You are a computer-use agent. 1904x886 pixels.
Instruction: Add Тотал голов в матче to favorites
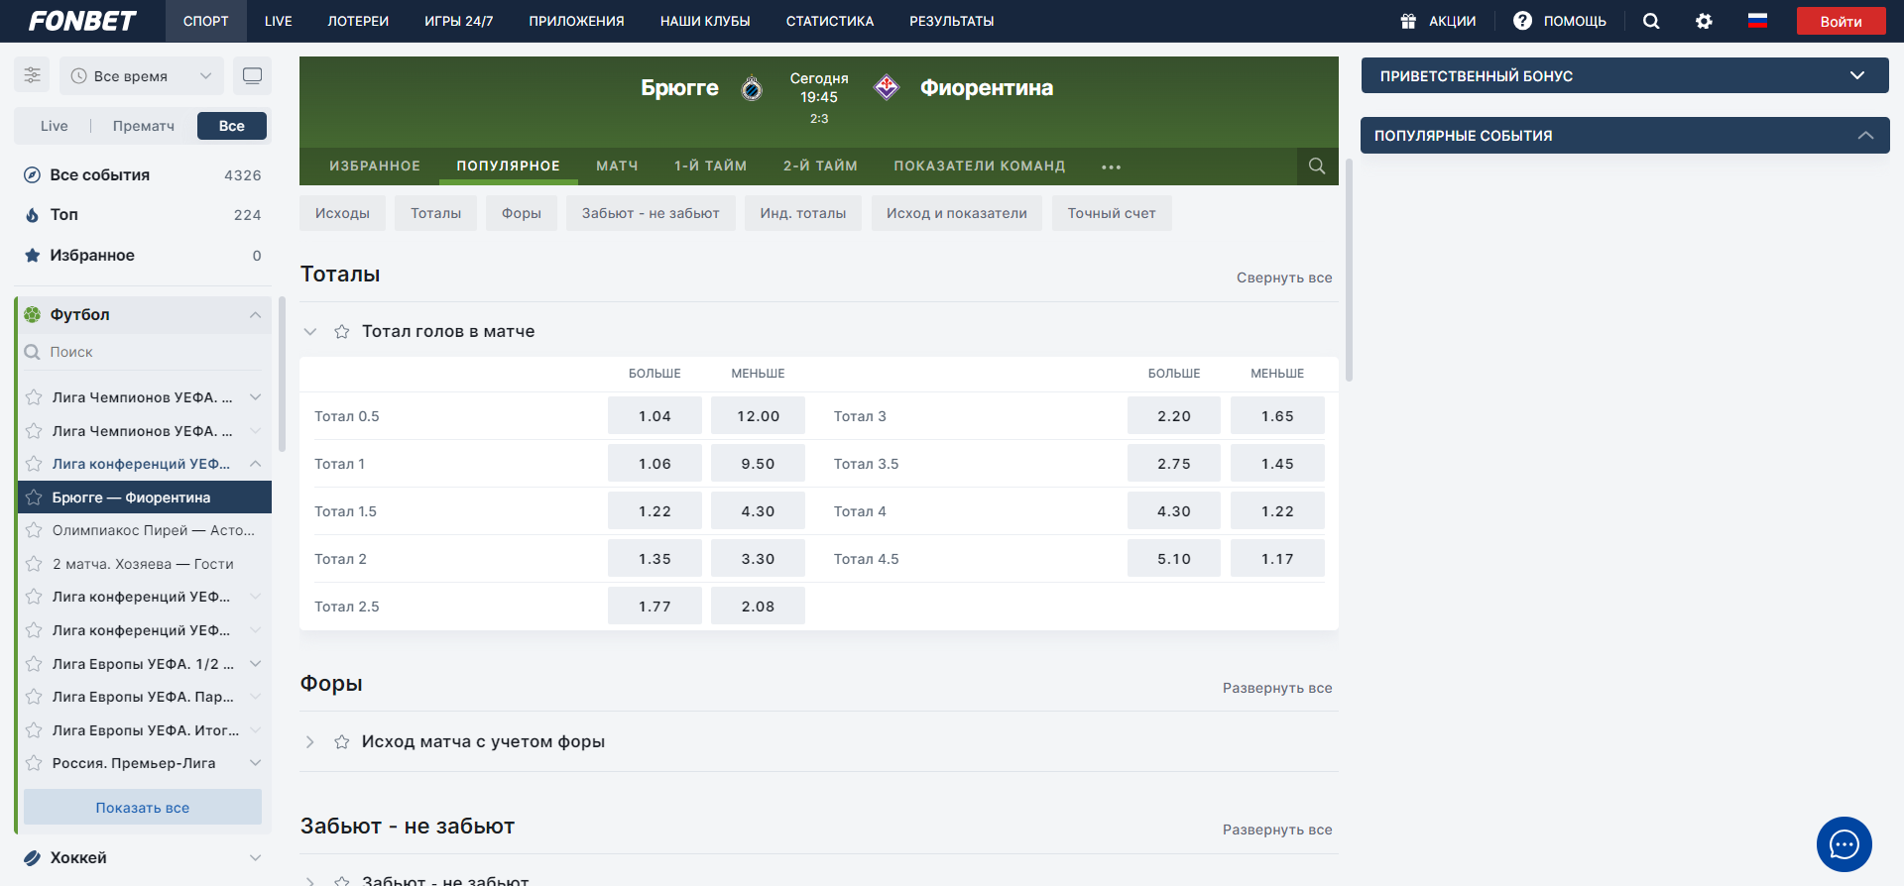[342, 332]
